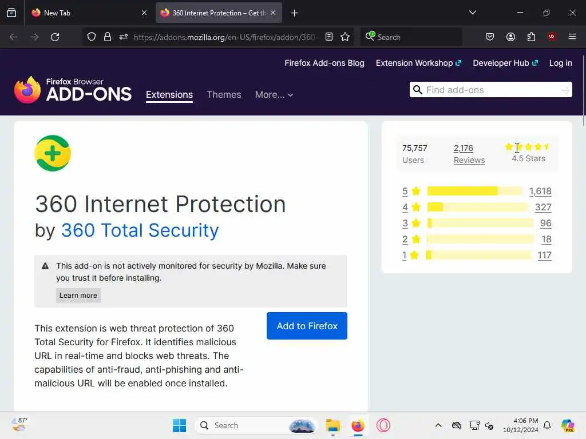Click the 4-star rating bar

[x=478, y=207]
